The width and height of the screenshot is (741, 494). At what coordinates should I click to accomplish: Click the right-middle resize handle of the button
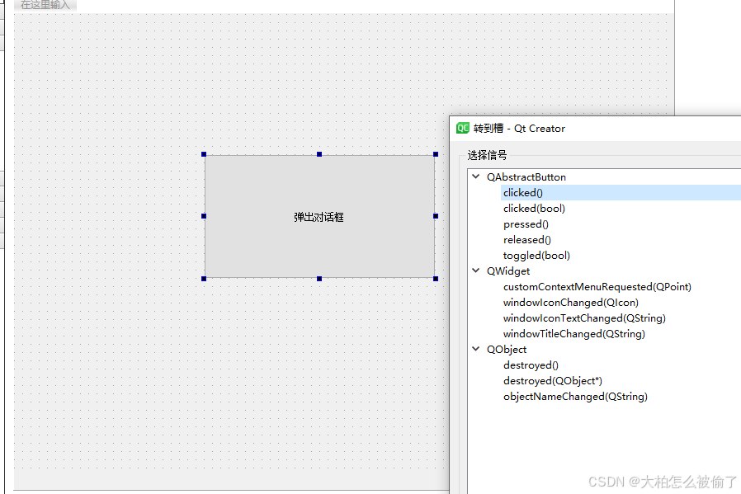click(436, 216)
